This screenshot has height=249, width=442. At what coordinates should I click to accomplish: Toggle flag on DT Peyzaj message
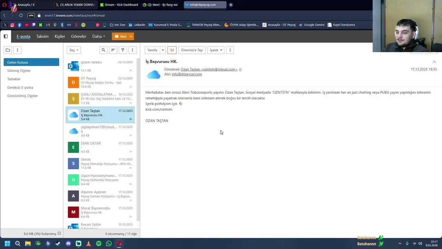click(131, 87)
